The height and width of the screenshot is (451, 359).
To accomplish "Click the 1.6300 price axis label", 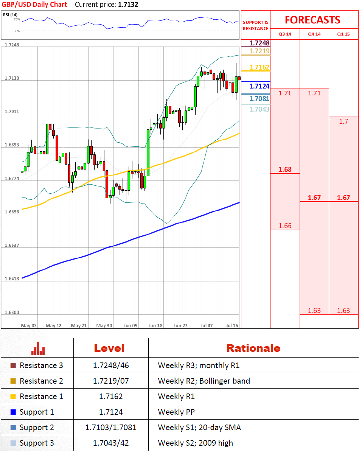I will click(x=12, y=313).
